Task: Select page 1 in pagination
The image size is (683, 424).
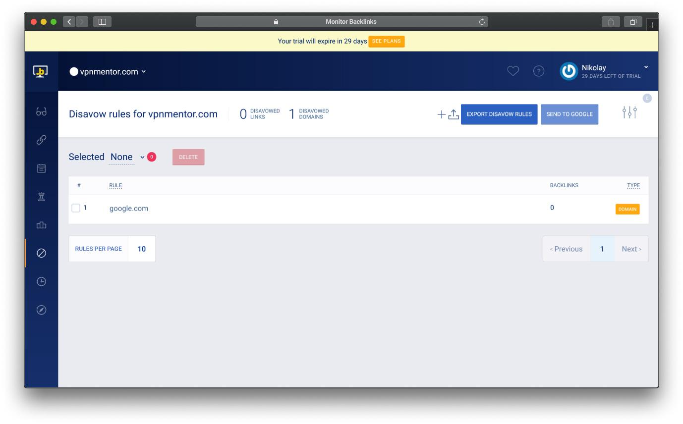Action: coord(602,249)
